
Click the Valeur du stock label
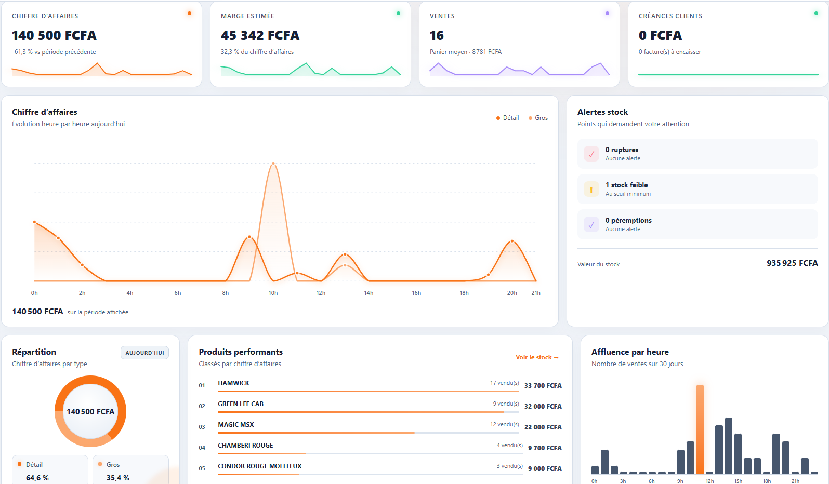point(598,264)
